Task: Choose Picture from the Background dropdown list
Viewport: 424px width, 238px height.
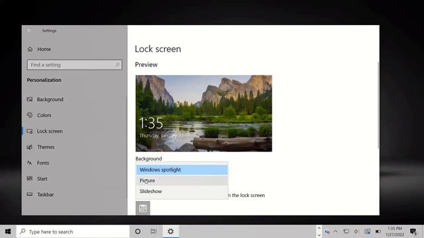Action: [182, 180]
